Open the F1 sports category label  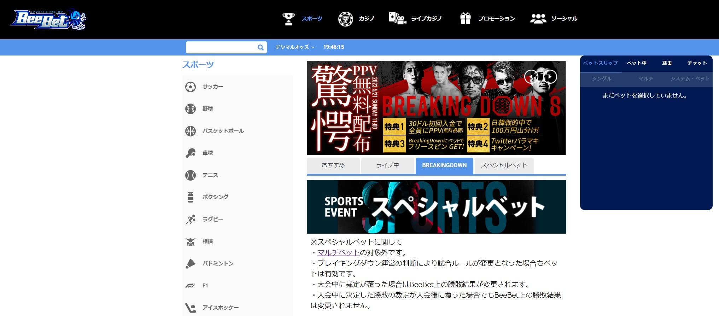(205, 286)
